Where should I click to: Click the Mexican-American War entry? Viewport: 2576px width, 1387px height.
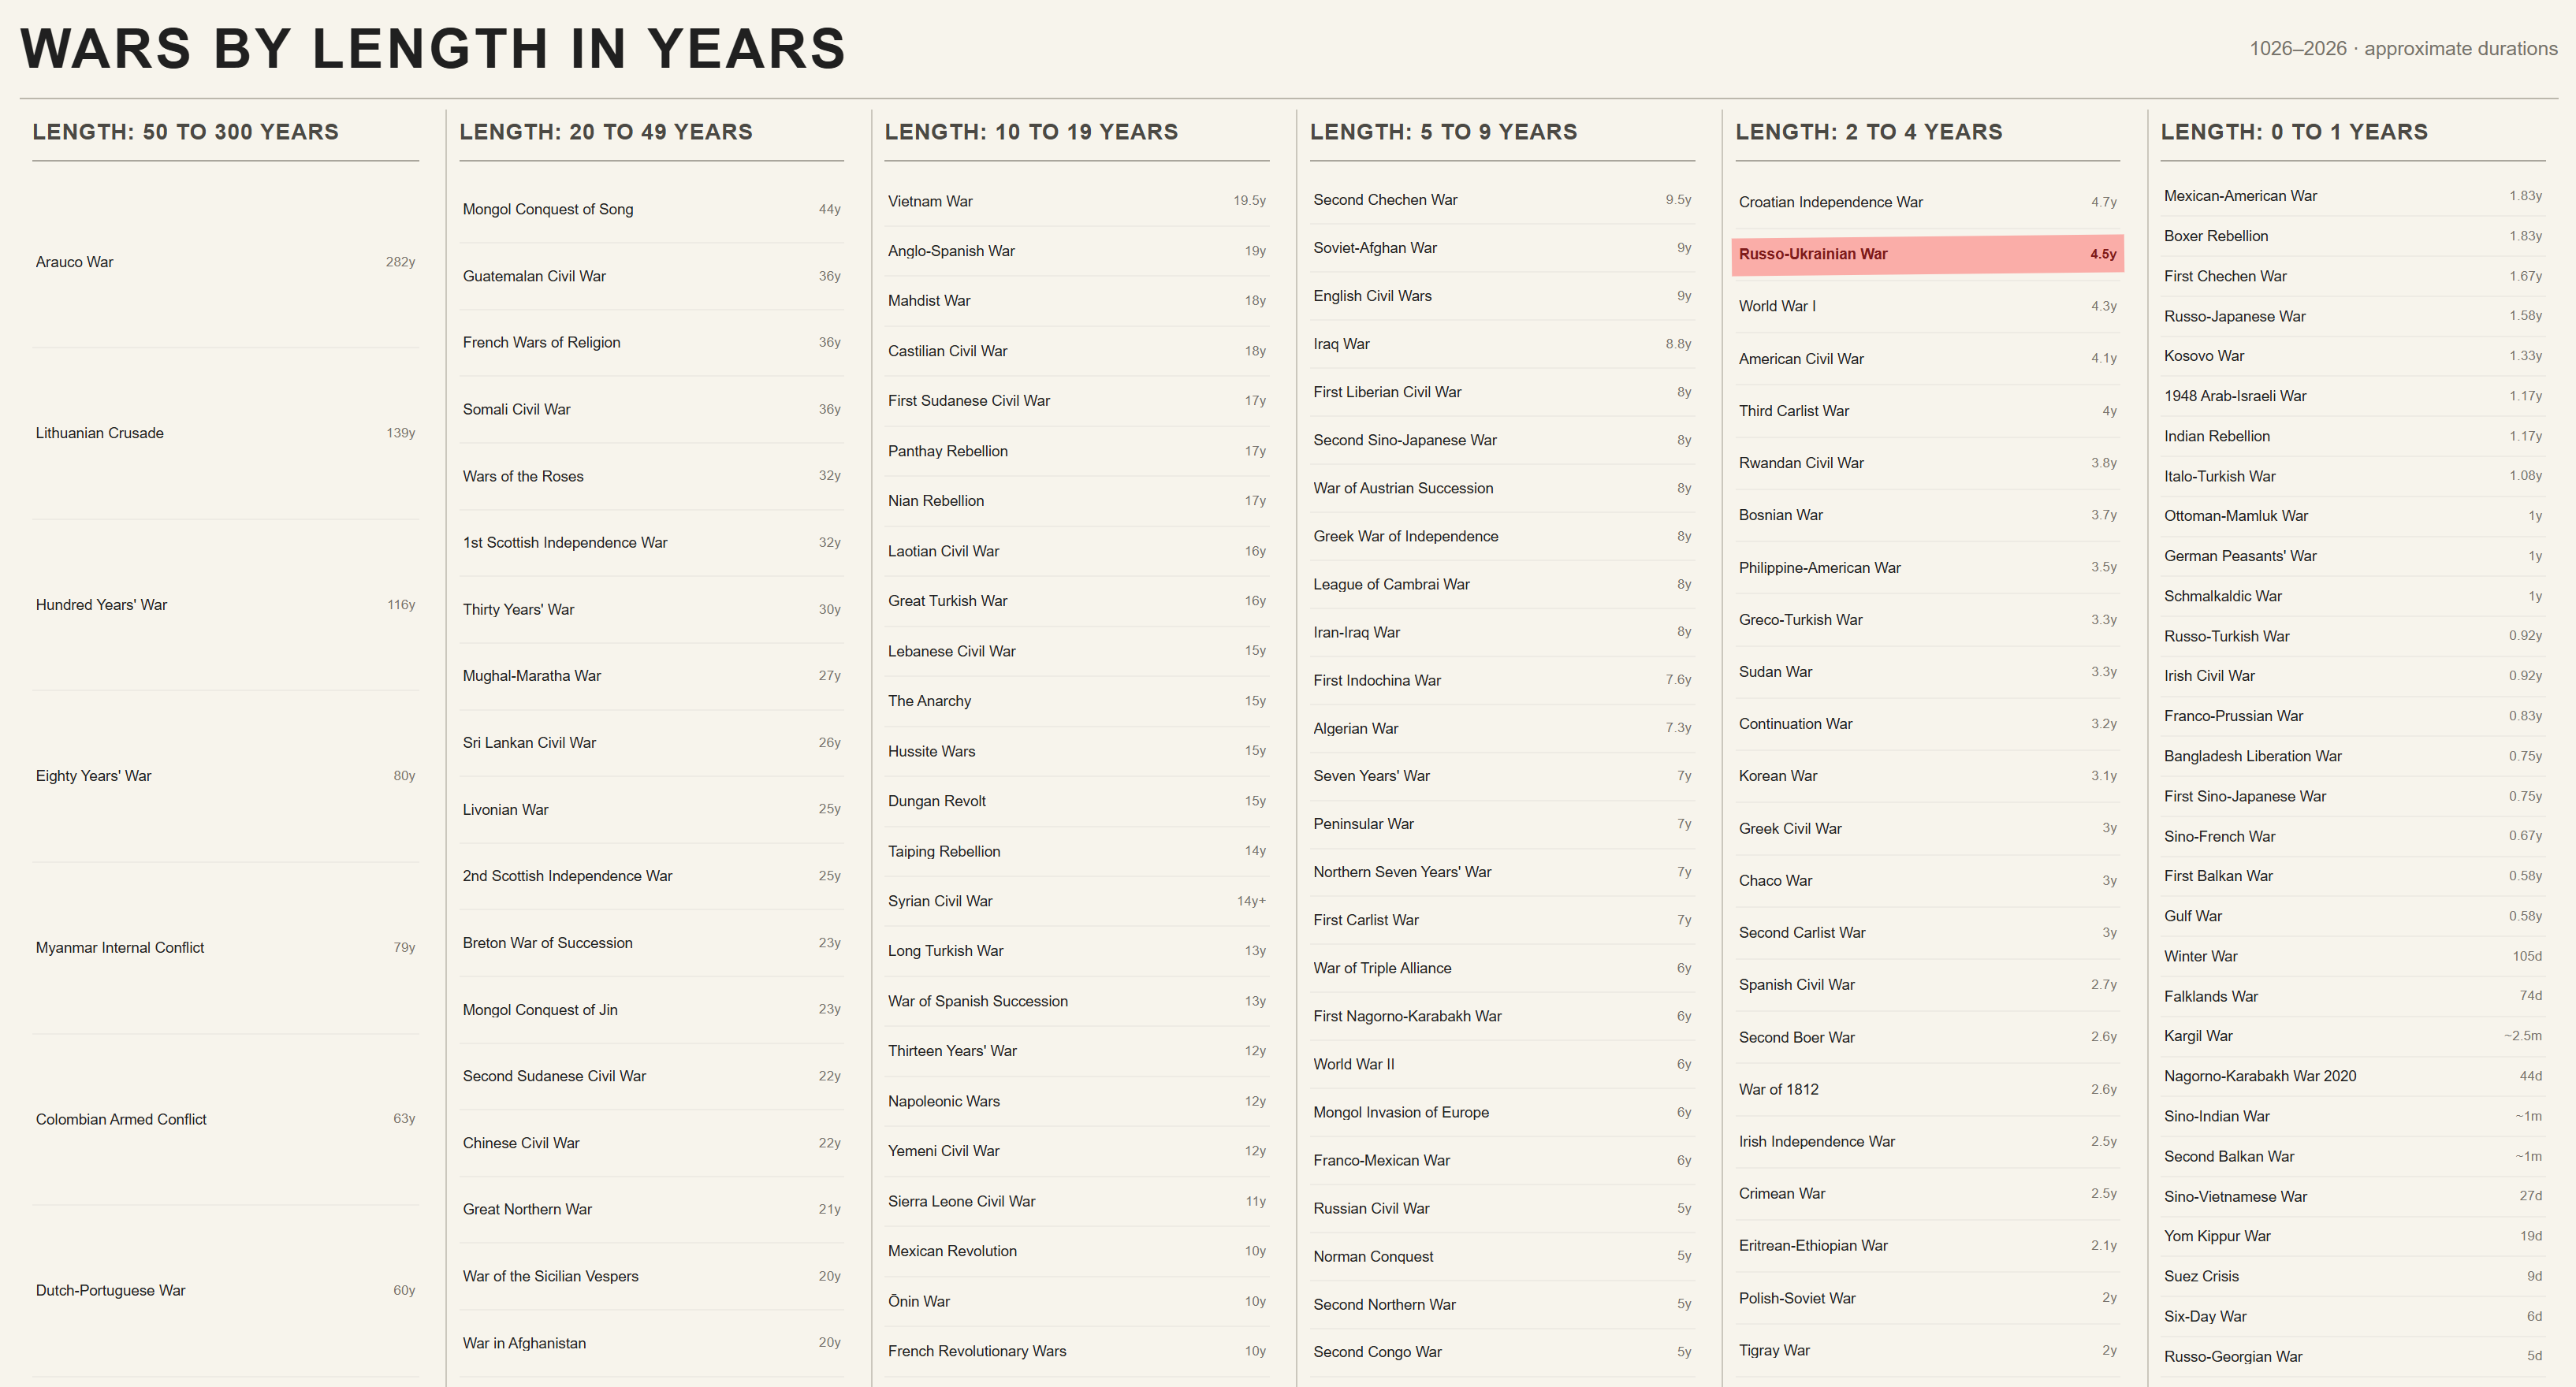click(x=2352, y=196)
